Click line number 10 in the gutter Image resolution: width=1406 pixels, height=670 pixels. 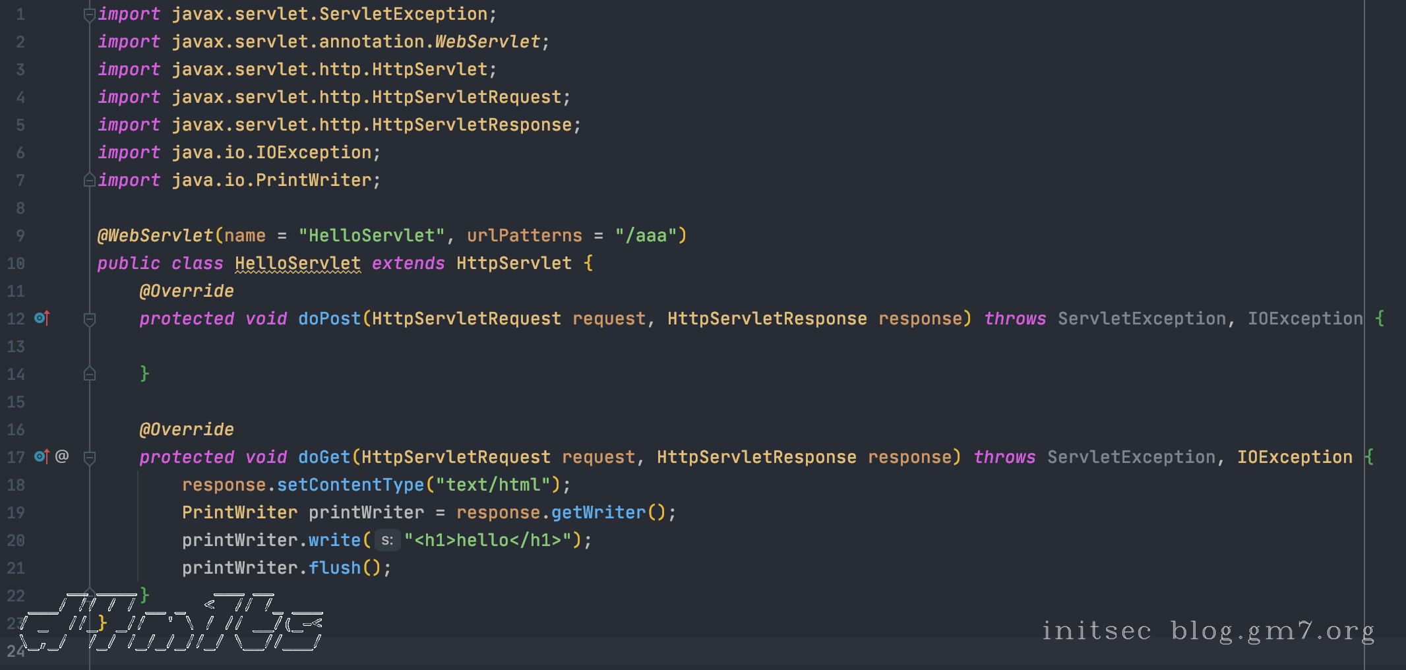16,264
